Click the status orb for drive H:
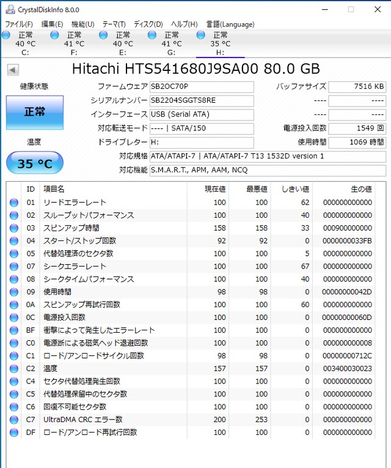This screenshot has height=468, width=391. [x=201, y=35]
